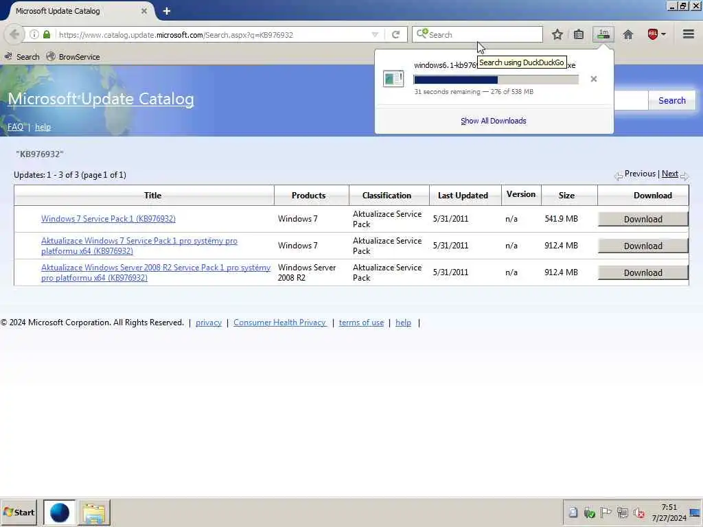The width and height of the screenshot is (703, 527).
Task: Go to the browser home page icon
Action: pyautogui.click(x=627, y=34)
